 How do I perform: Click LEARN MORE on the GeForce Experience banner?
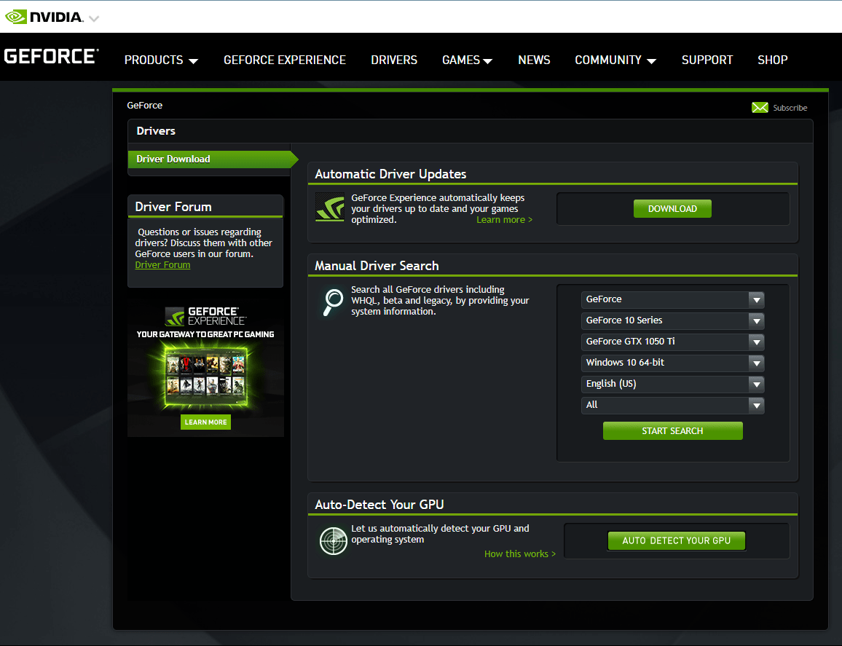pyautogui.click(x=205, y=422)
